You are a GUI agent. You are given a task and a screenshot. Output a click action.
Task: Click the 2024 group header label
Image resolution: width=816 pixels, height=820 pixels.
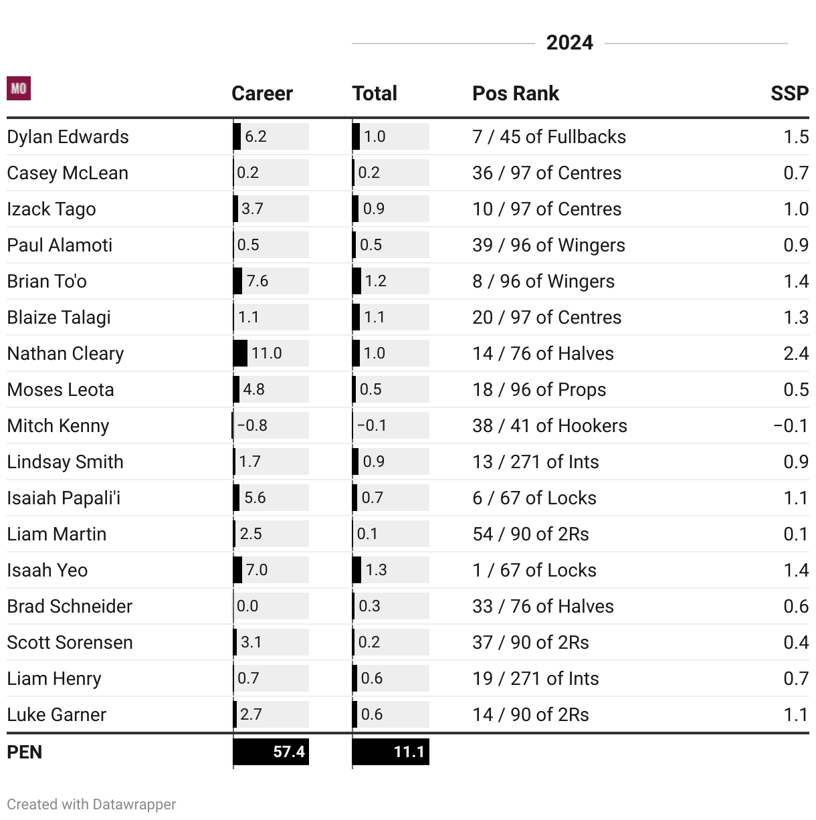(570, 43)
